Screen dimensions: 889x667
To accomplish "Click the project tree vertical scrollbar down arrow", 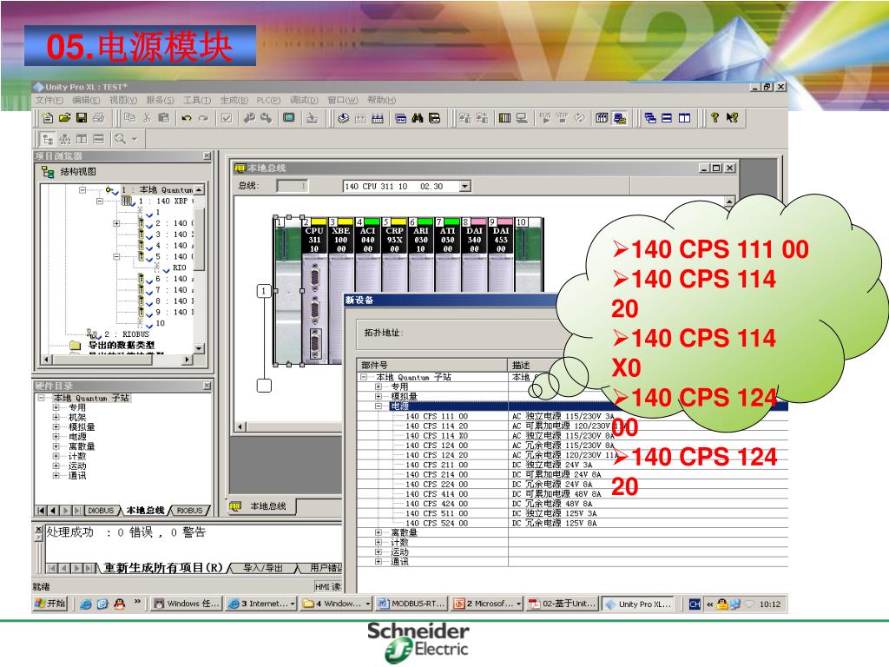I will 199,348.
